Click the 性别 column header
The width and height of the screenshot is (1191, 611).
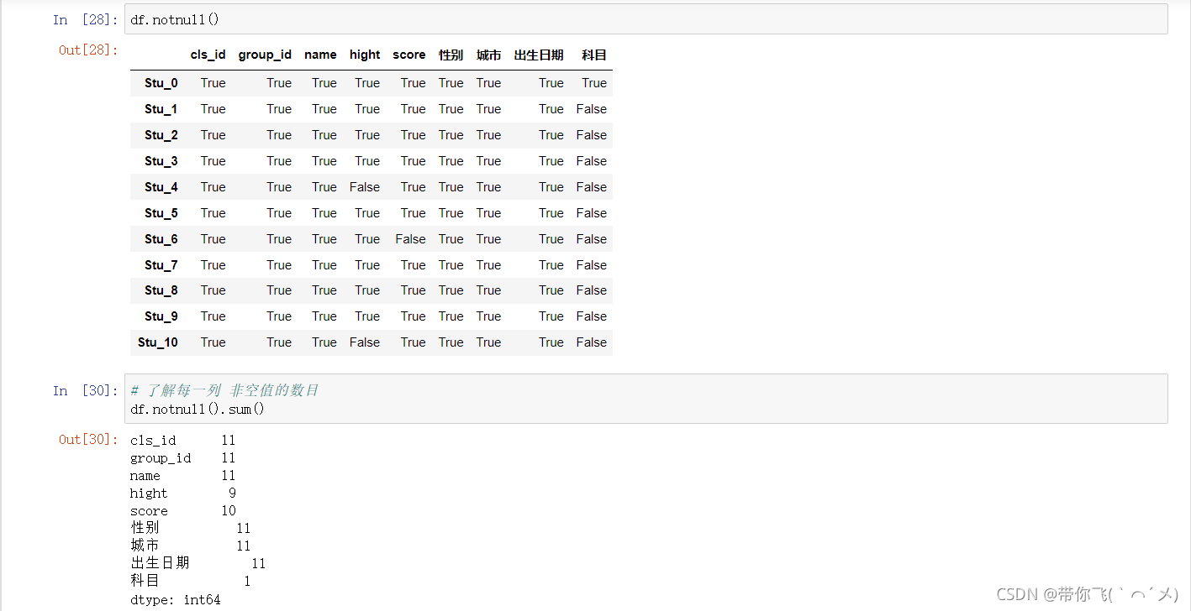point(451,55)
